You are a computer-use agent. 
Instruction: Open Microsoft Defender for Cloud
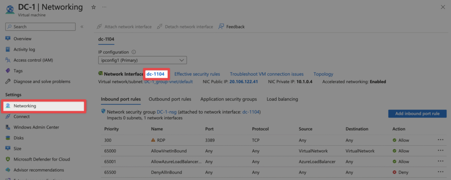pos(41,159)
